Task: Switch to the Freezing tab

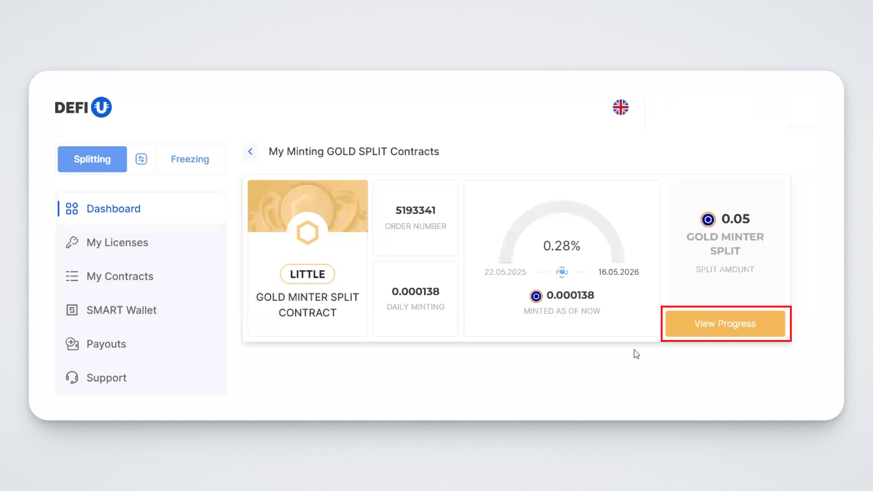Action: point(190,159)
